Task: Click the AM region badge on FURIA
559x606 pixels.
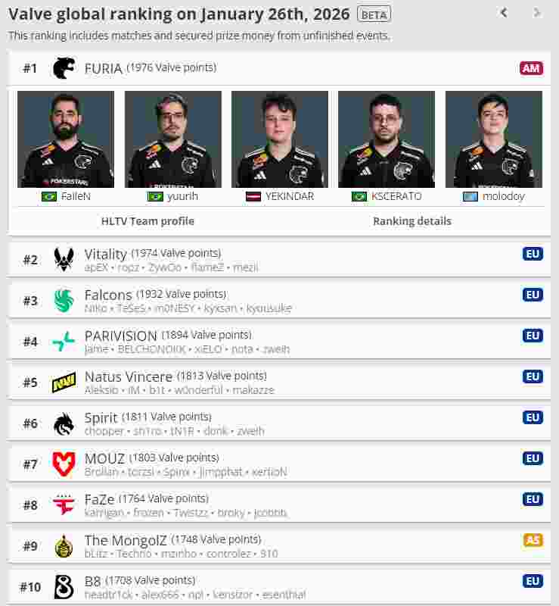Action: point(531,68)
